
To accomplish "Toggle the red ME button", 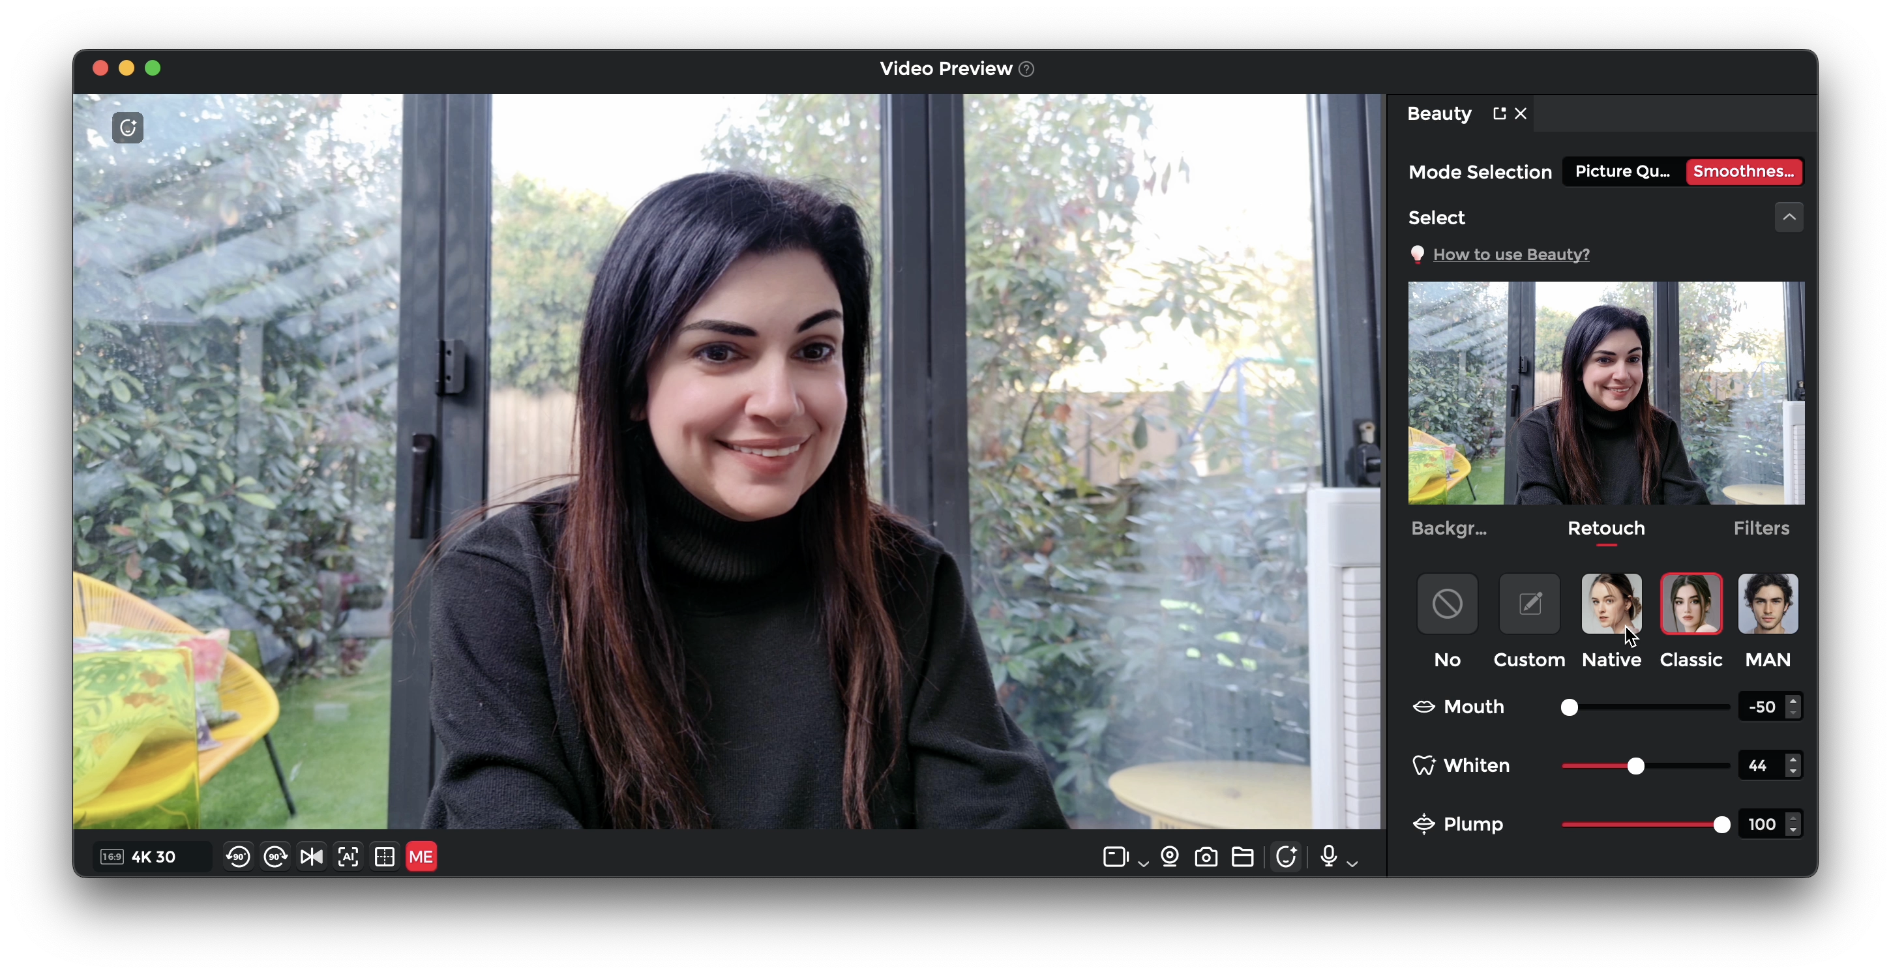I will pyautogui.click(x=421, y=857).
